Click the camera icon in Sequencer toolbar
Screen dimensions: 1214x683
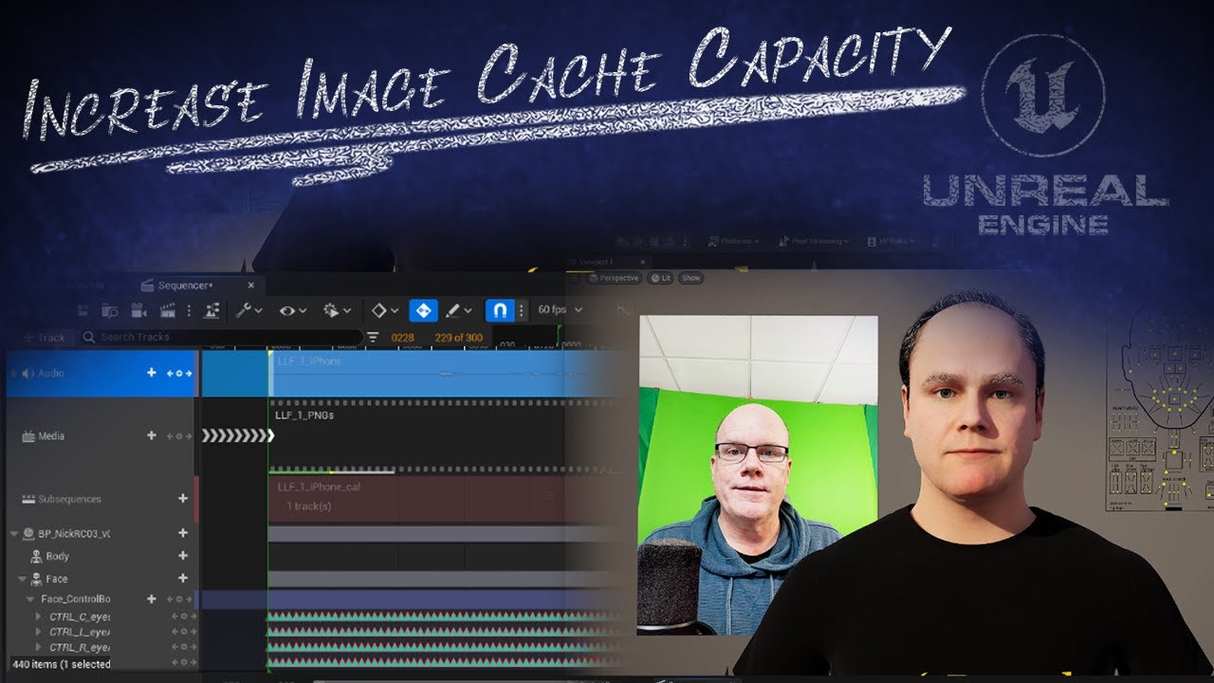click(138, 310)
